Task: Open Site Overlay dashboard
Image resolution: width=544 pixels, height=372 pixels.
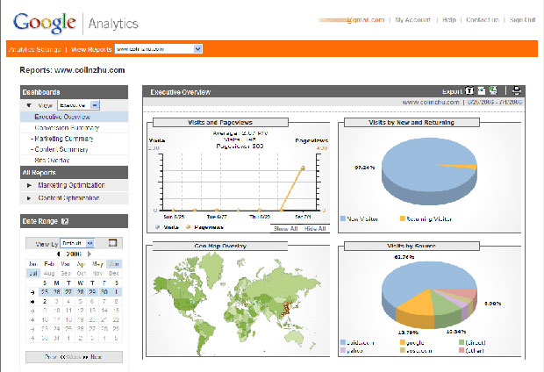Action: (x=52, y=160)
